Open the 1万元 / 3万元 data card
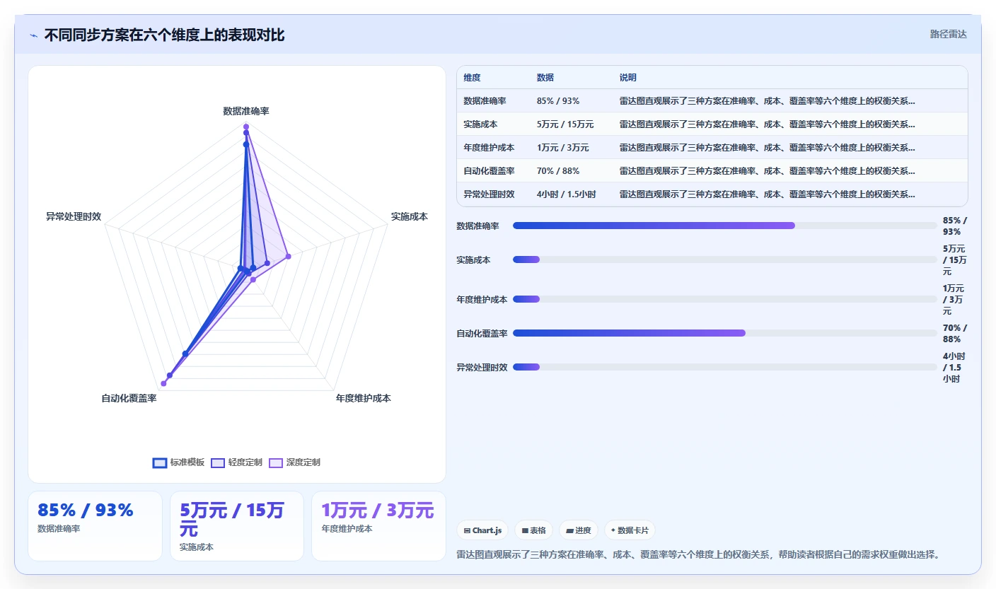Screen dimensions: 996x589 [x=378, y=526]
